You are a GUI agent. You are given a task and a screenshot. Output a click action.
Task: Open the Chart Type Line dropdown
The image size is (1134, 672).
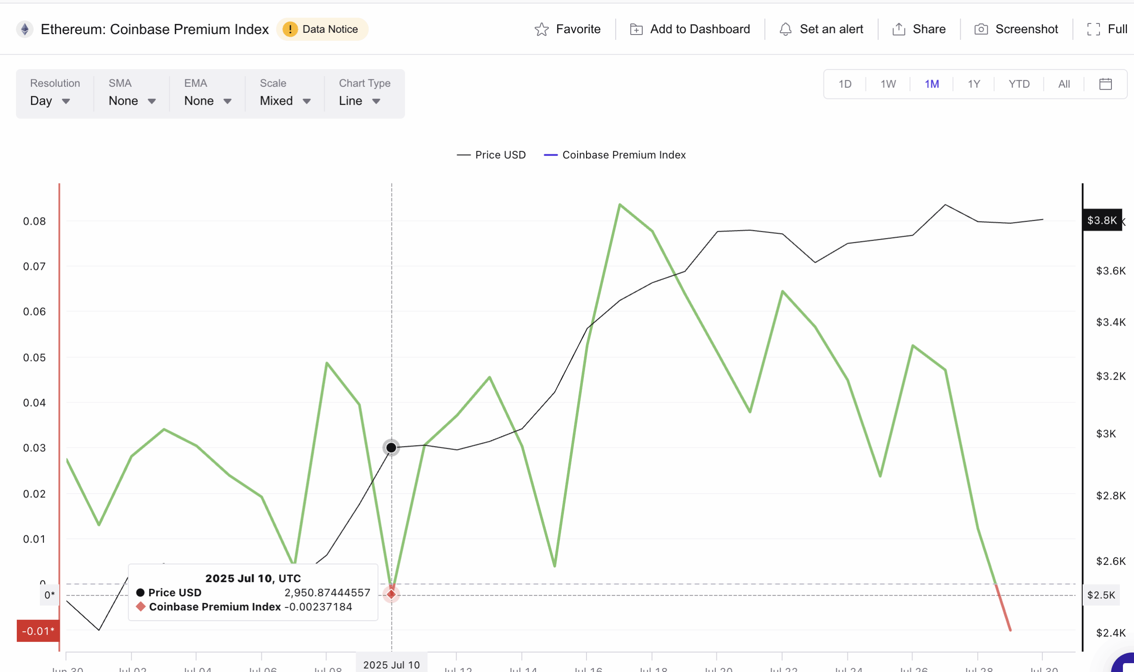pyautogui.click(x=359, y=101)
